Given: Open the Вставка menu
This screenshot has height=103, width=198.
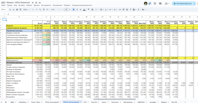Looking at the screenshot, I should 21,5.
